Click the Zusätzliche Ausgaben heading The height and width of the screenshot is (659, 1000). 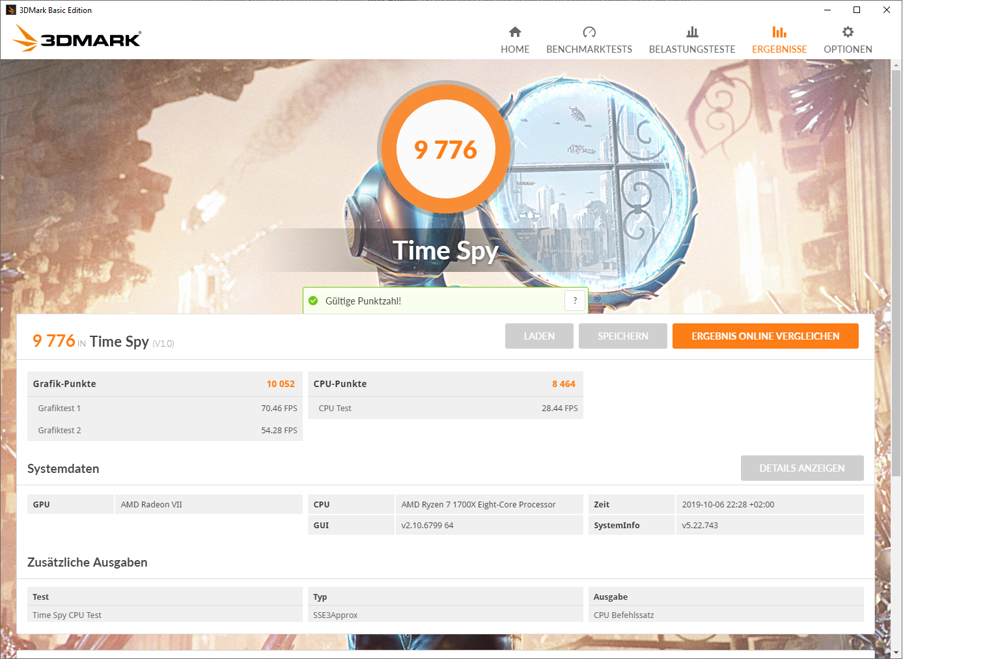click(87, 562)
